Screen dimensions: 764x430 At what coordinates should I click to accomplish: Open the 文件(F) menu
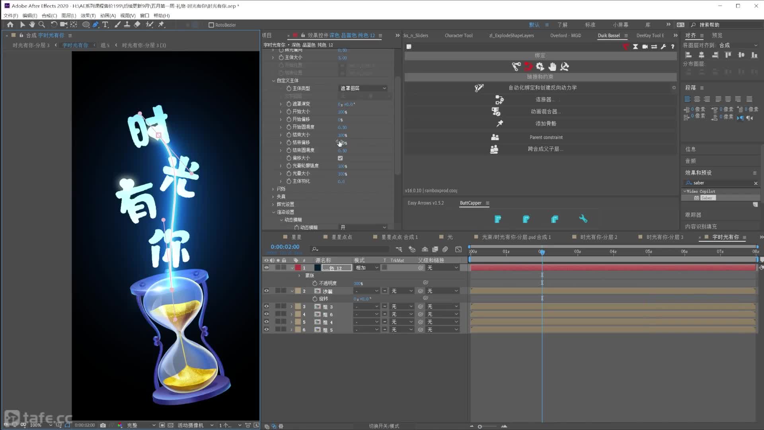(11, 16)
